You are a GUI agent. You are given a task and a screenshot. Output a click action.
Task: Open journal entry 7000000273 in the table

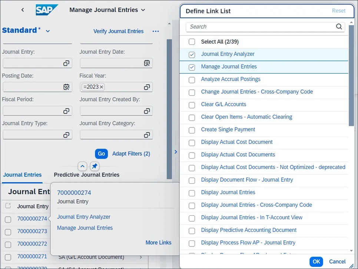pyautogui.click(x=32, y=231)
